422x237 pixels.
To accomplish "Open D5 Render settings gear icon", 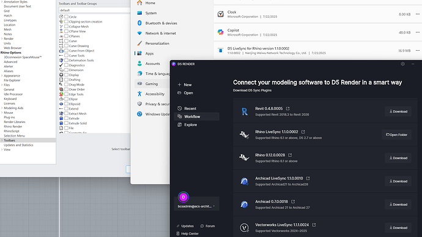I will tap(402, 64).
